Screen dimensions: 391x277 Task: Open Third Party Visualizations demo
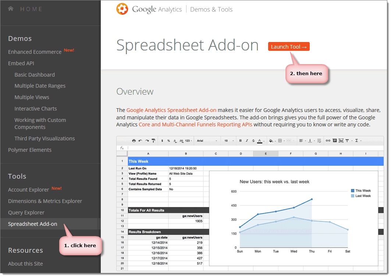45,138
